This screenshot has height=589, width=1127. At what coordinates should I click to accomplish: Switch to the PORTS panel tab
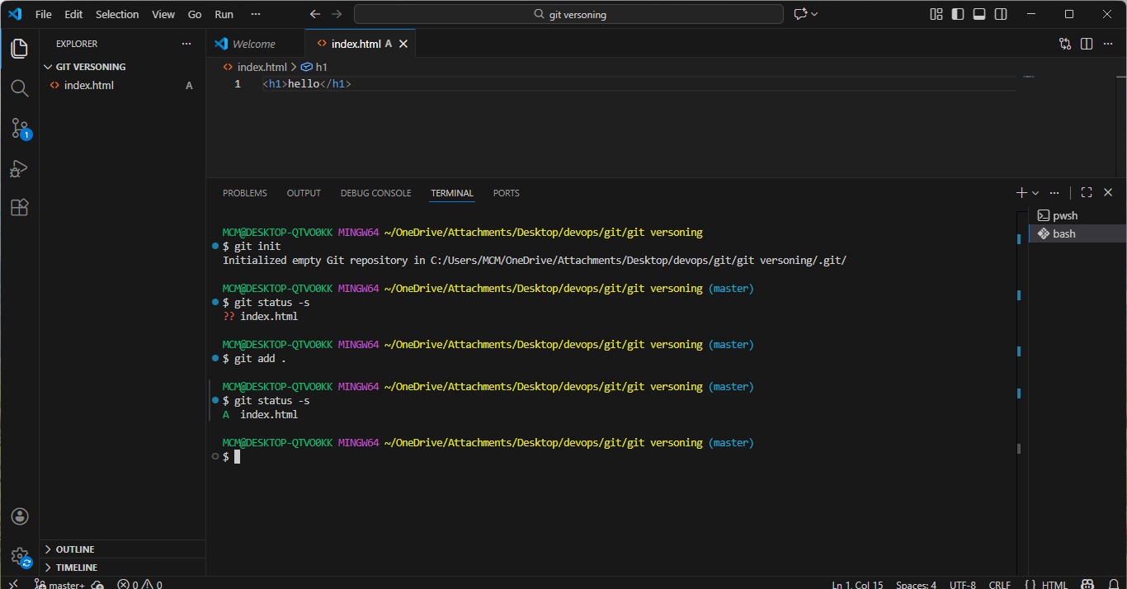pos(507,193)
